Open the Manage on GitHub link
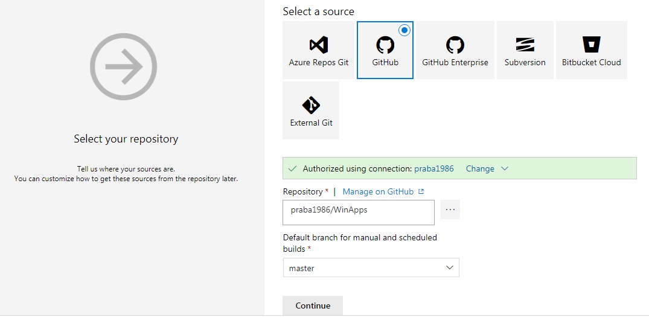 pyautogui.click(x=378, y=191)
